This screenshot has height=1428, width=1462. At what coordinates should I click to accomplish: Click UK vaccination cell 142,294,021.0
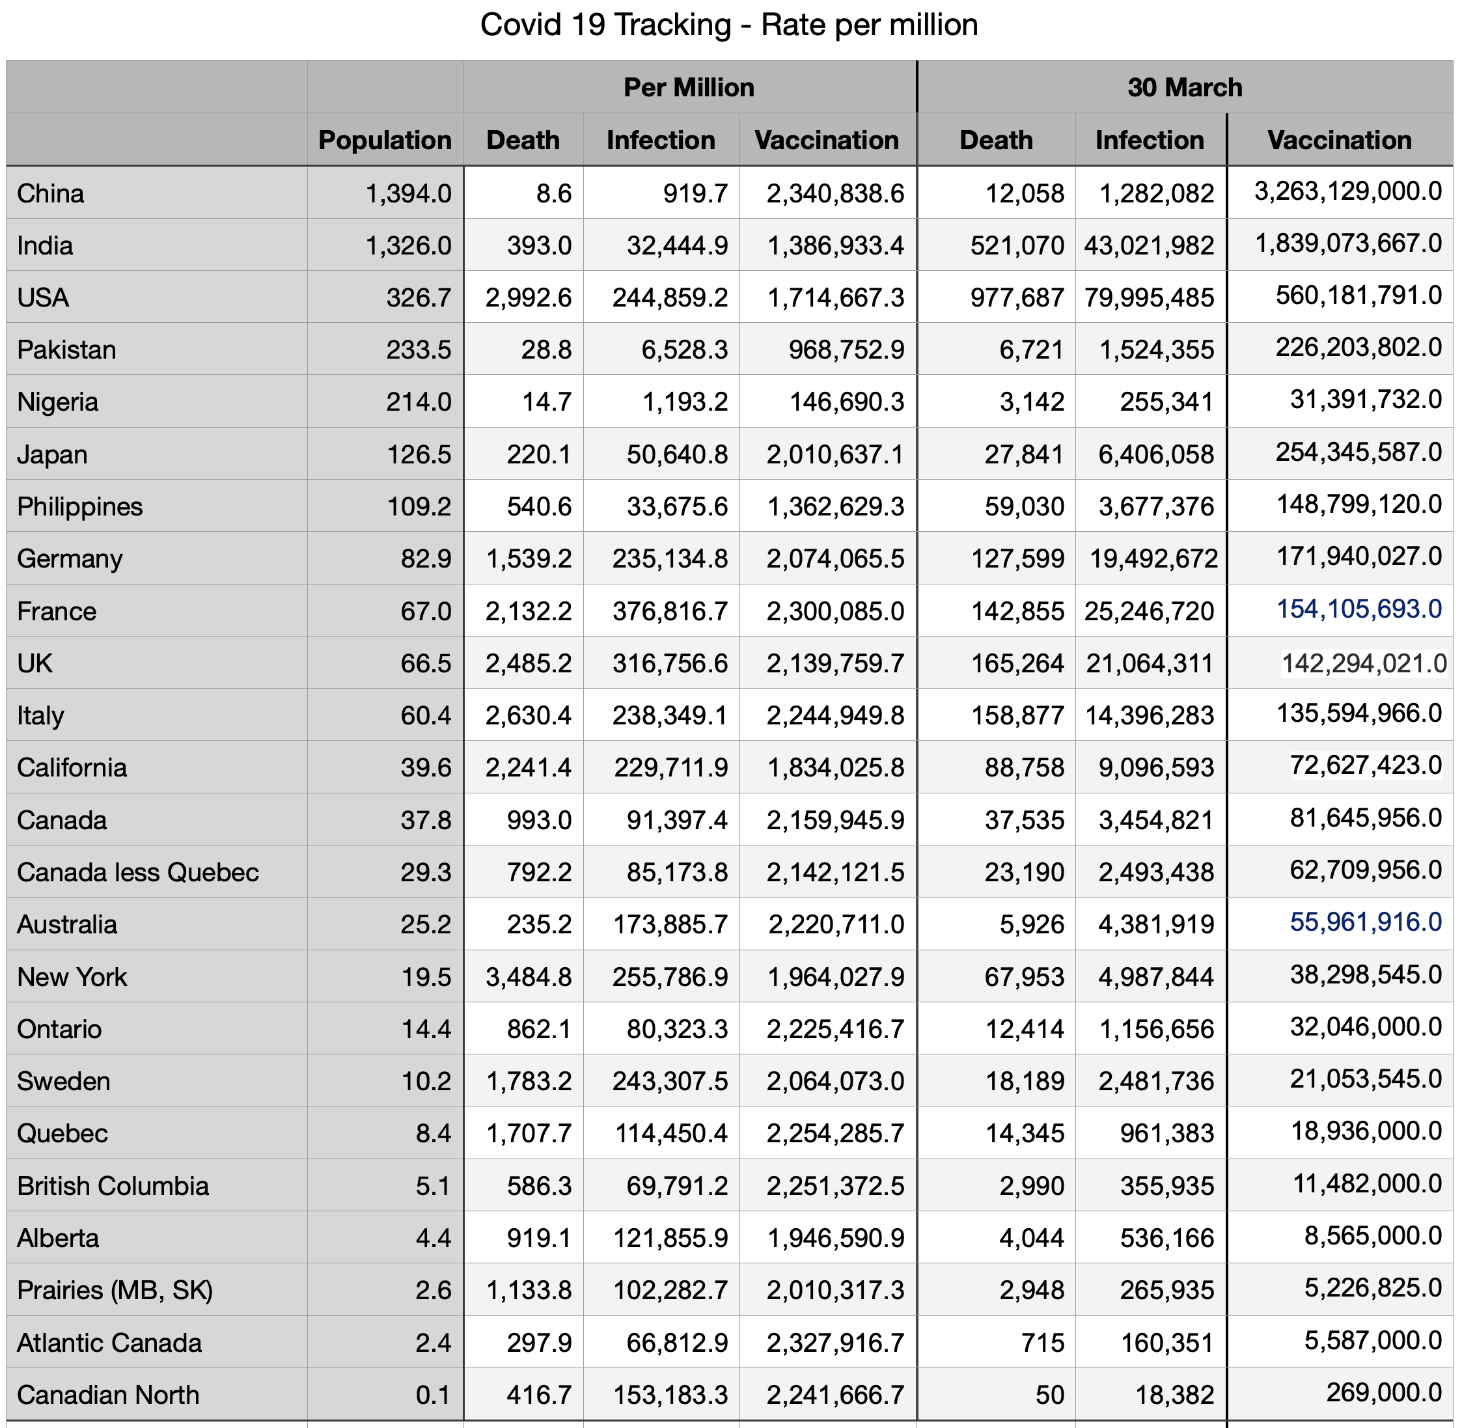(1363, 663)
